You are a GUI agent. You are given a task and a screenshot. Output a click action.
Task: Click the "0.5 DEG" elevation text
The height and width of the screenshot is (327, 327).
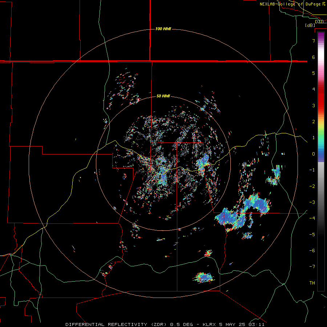pos(182,324)
